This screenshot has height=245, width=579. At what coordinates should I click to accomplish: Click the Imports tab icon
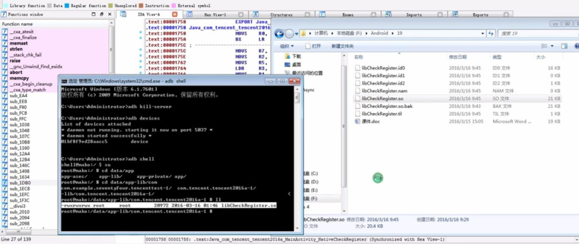click(389, 14)
